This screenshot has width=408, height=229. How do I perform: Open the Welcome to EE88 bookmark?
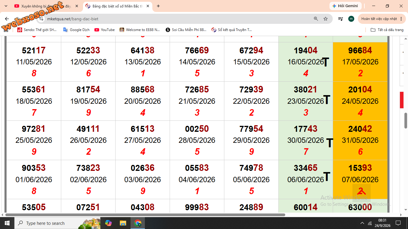point(140,30)
